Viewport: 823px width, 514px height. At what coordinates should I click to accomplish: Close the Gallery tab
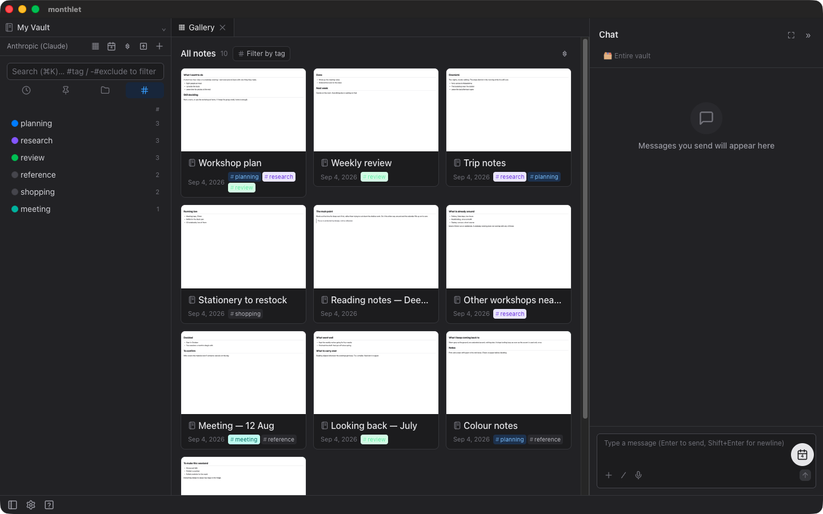point(223,27)
